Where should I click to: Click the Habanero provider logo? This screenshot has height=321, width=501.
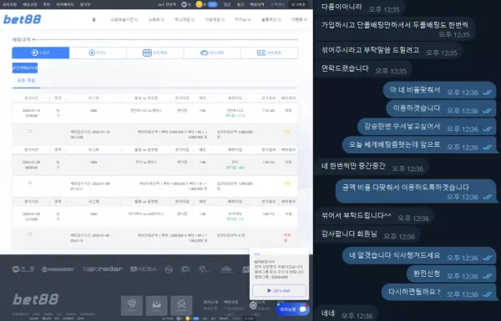pyautogui.click(x=58, y=269)
